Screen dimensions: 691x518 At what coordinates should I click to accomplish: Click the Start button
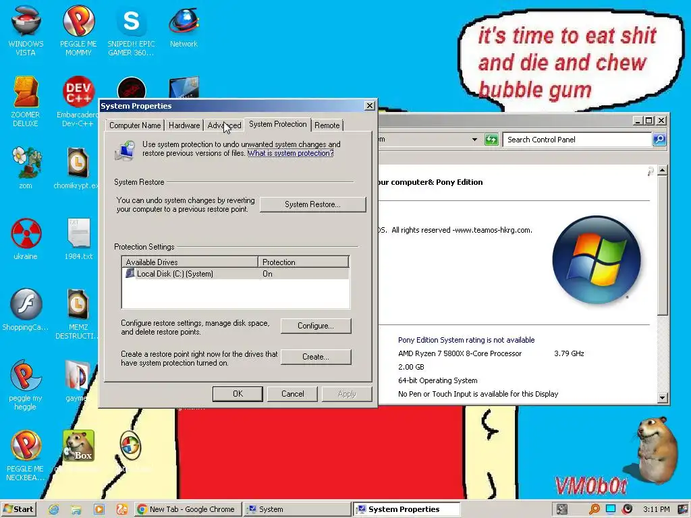pos(18,509)
